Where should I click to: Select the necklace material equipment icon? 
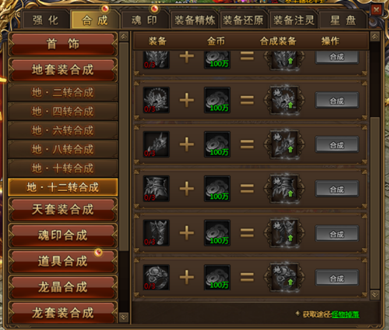(157, 100)
